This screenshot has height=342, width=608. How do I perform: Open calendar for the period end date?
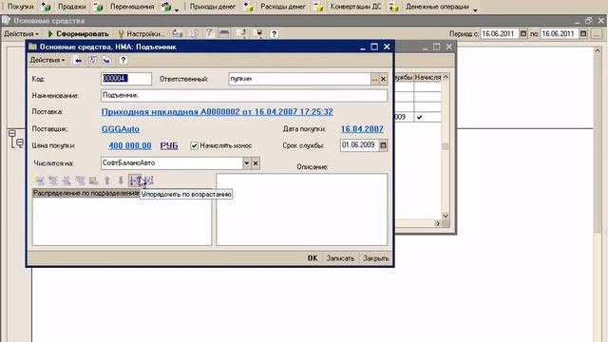coord(583,34)
